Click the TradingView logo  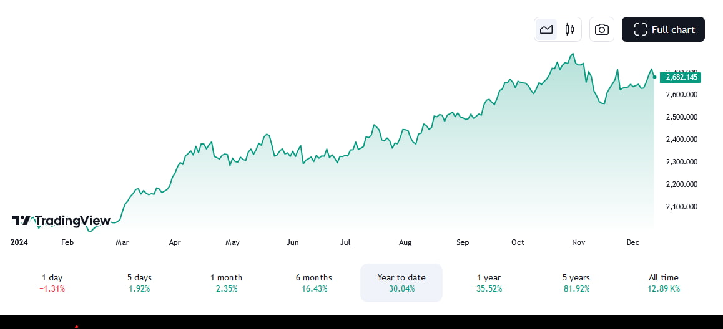coord(61,221)
